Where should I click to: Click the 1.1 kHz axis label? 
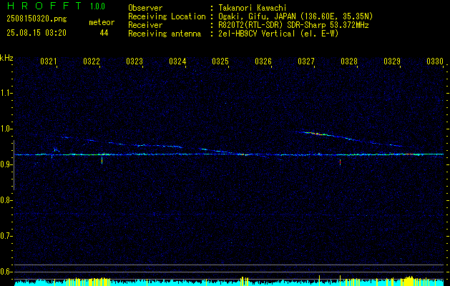pos(6,93)
